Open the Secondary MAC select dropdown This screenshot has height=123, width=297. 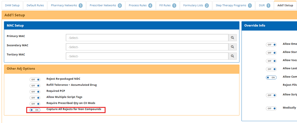click(x=147, y=47)
